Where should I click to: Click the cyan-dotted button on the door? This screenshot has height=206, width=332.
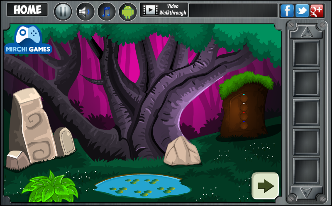tap(244, 98)
